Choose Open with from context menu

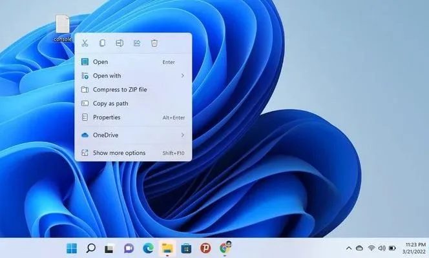[x=133, y=75]
